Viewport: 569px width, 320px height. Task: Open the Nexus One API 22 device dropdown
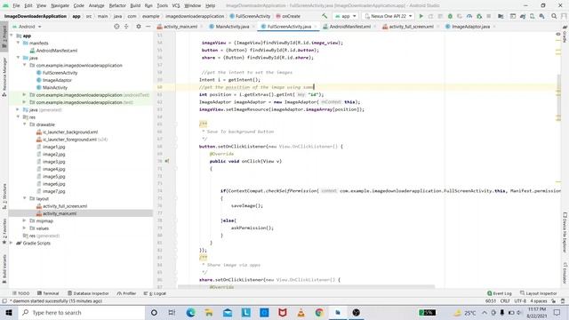point(389,16)
